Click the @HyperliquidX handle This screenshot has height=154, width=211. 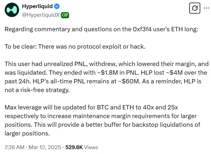(41, 15)
